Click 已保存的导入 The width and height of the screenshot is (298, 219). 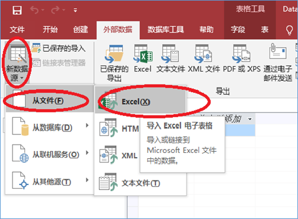tap(59, 48)
